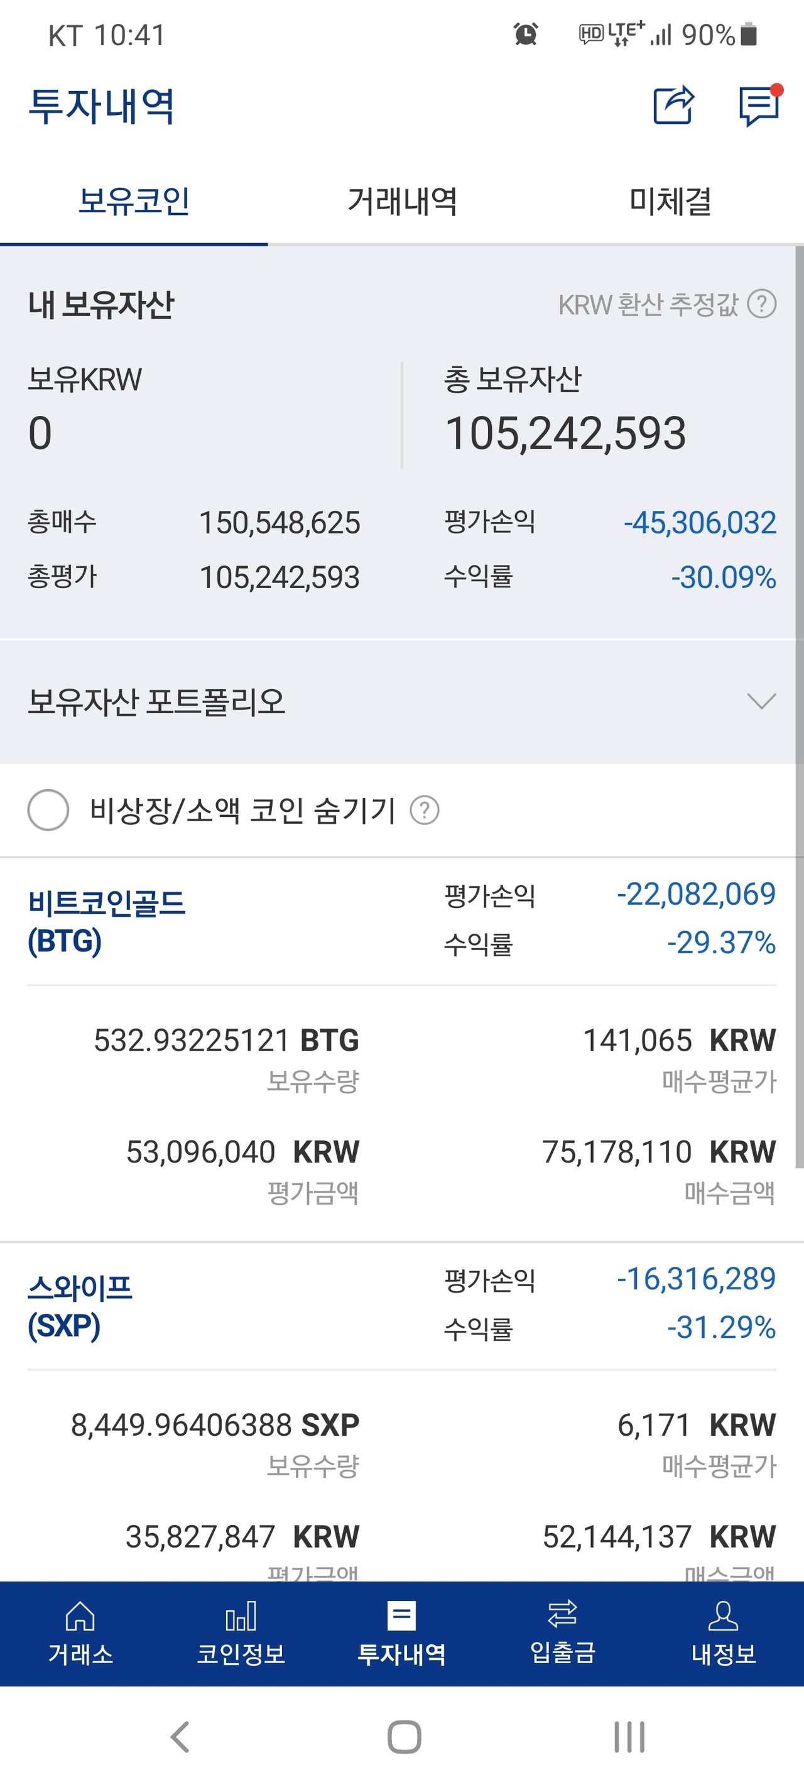Switch to the 미체결 tab
This screenshot has width=804, height=1787.
670,201
